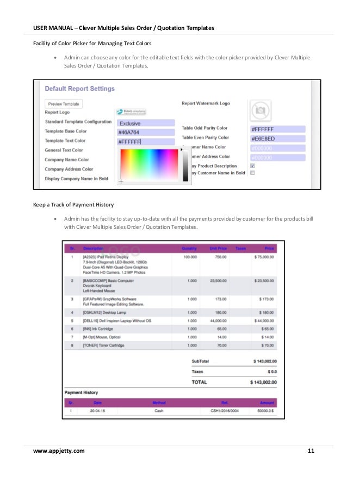Image resolution: width=347 pixels, height=492 pixels.
Task: Uncheck the Display Product Description checkbox
Action: click(x=252, y=166)
